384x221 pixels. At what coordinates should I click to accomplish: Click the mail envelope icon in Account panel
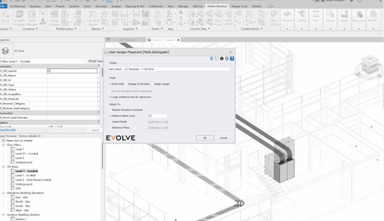pos(5,22)
